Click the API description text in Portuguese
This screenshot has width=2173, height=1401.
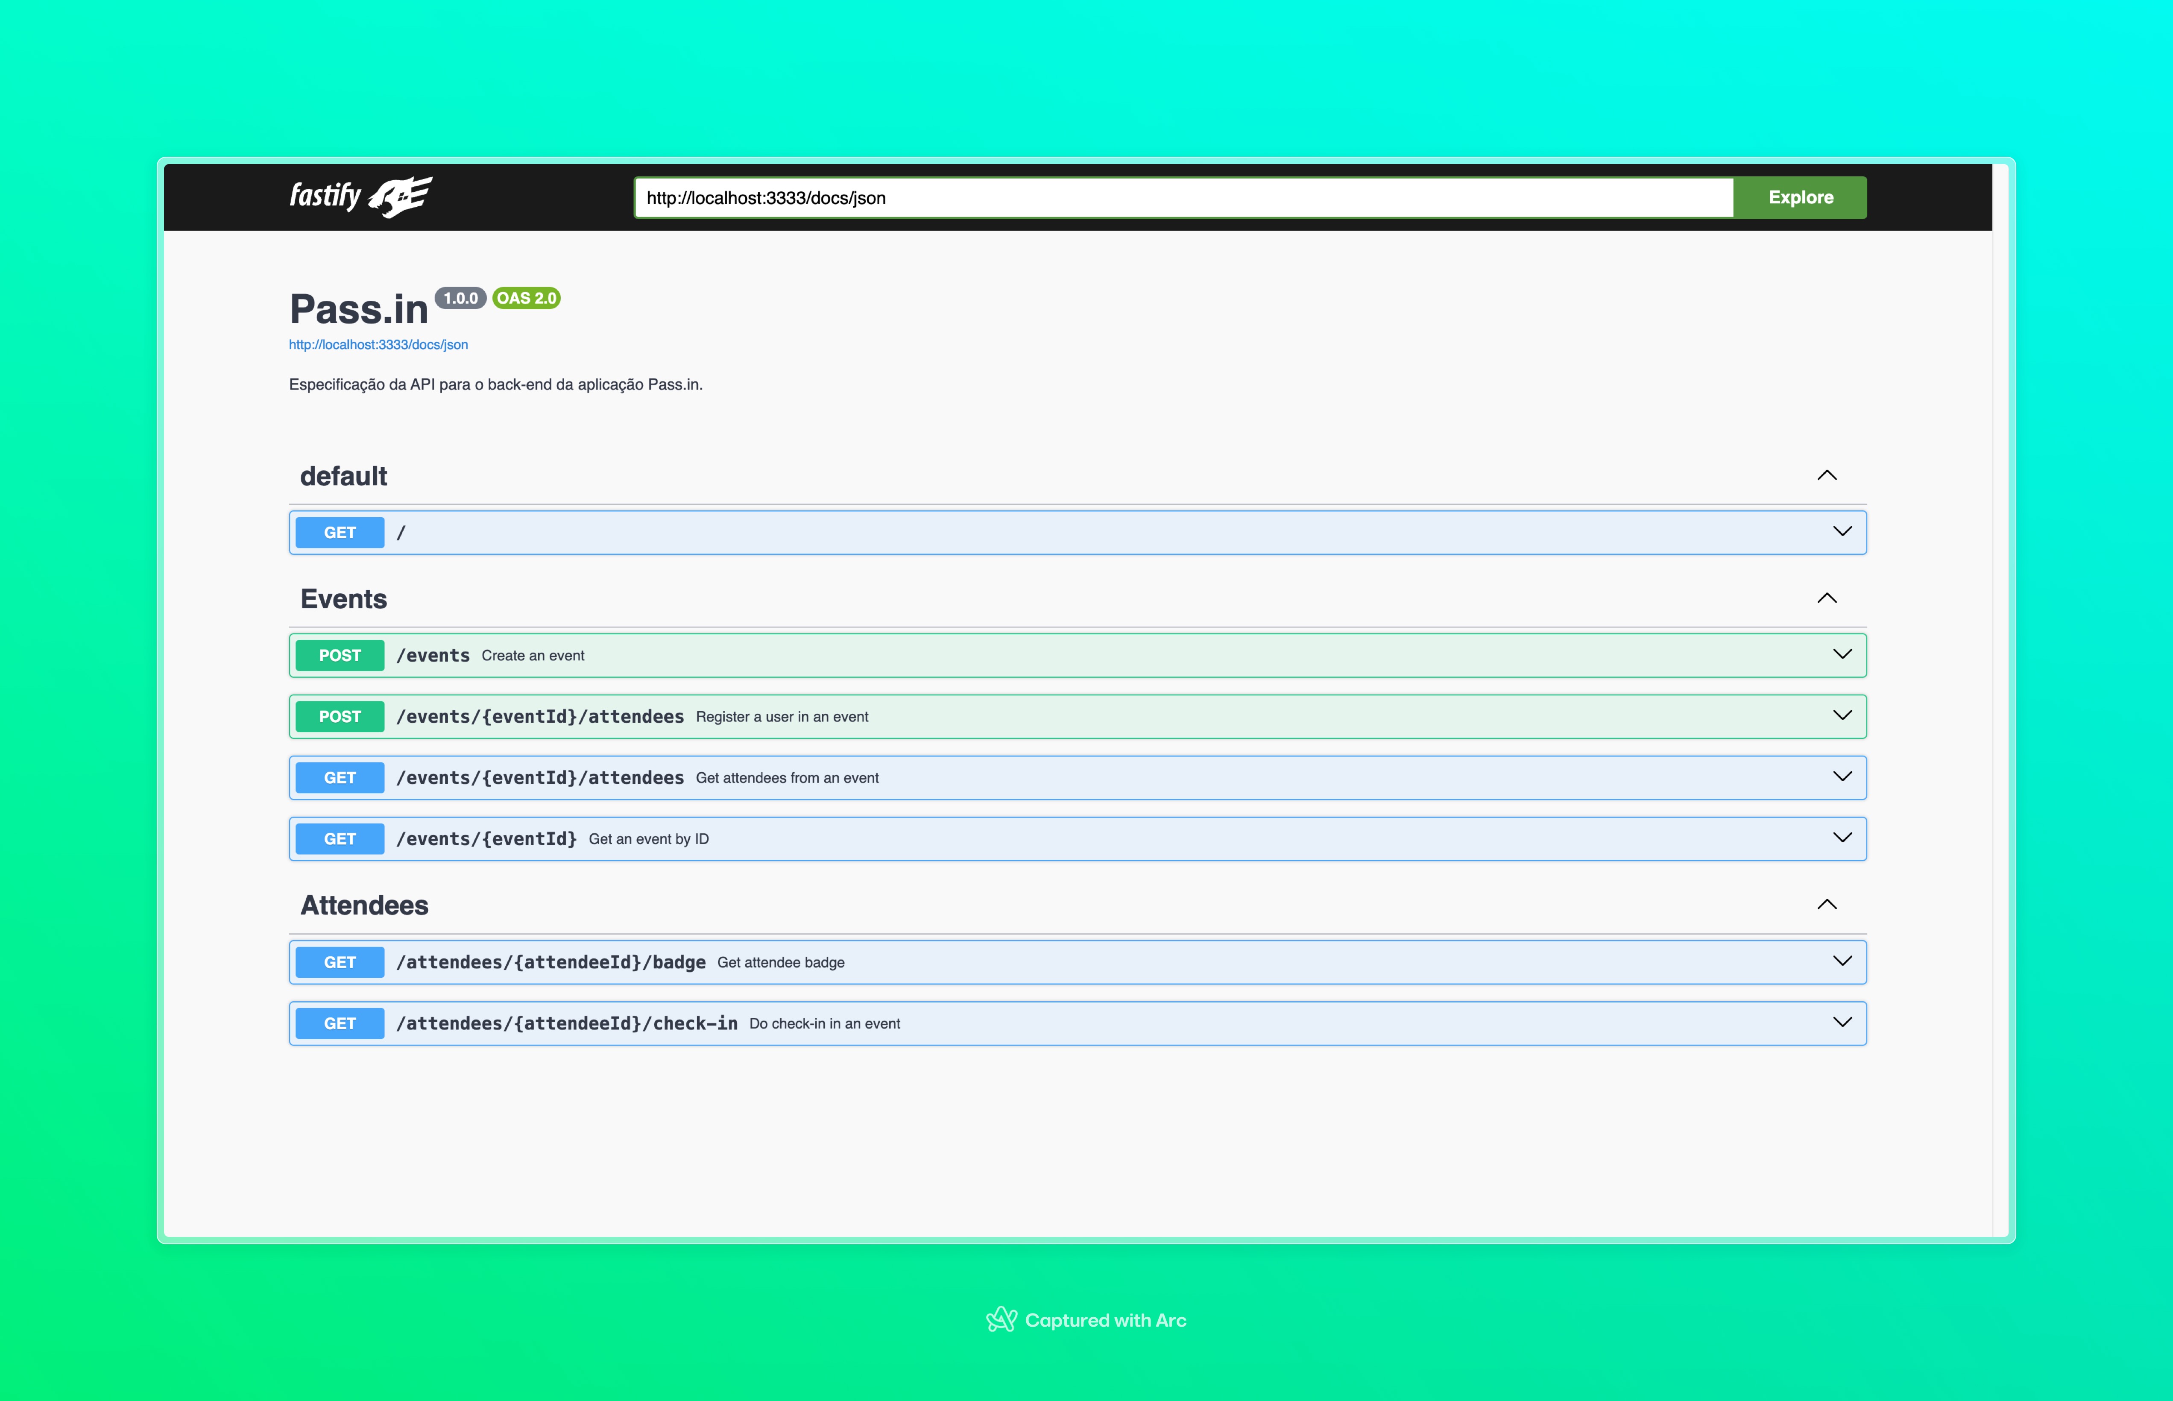tap(496, 385)
